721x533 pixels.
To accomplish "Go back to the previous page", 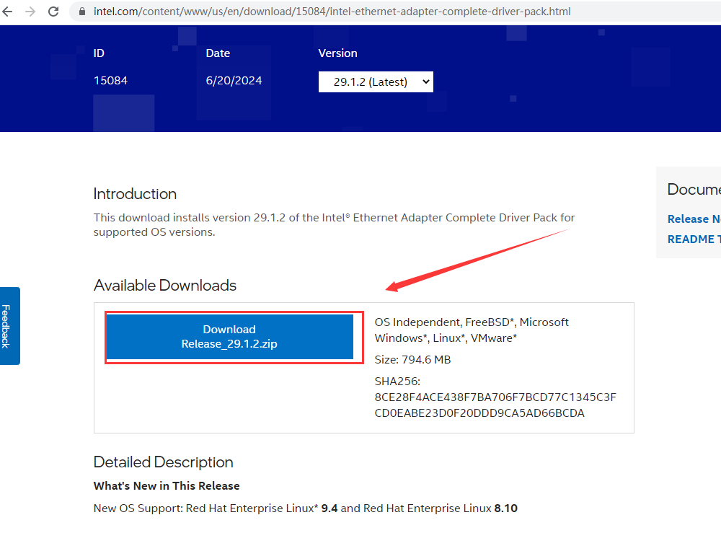I will (x=7, y=11).
